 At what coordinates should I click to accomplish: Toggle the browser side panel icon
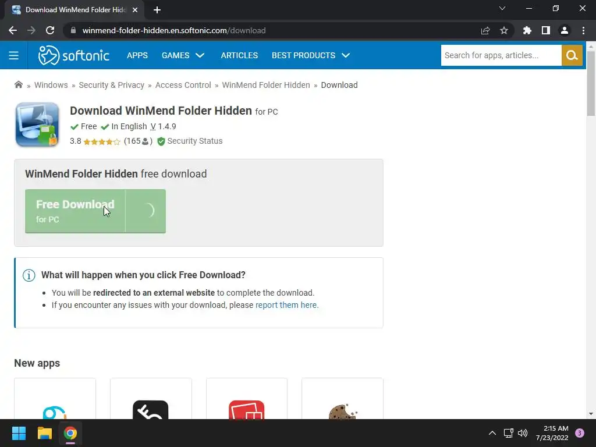tap(546, 30)
